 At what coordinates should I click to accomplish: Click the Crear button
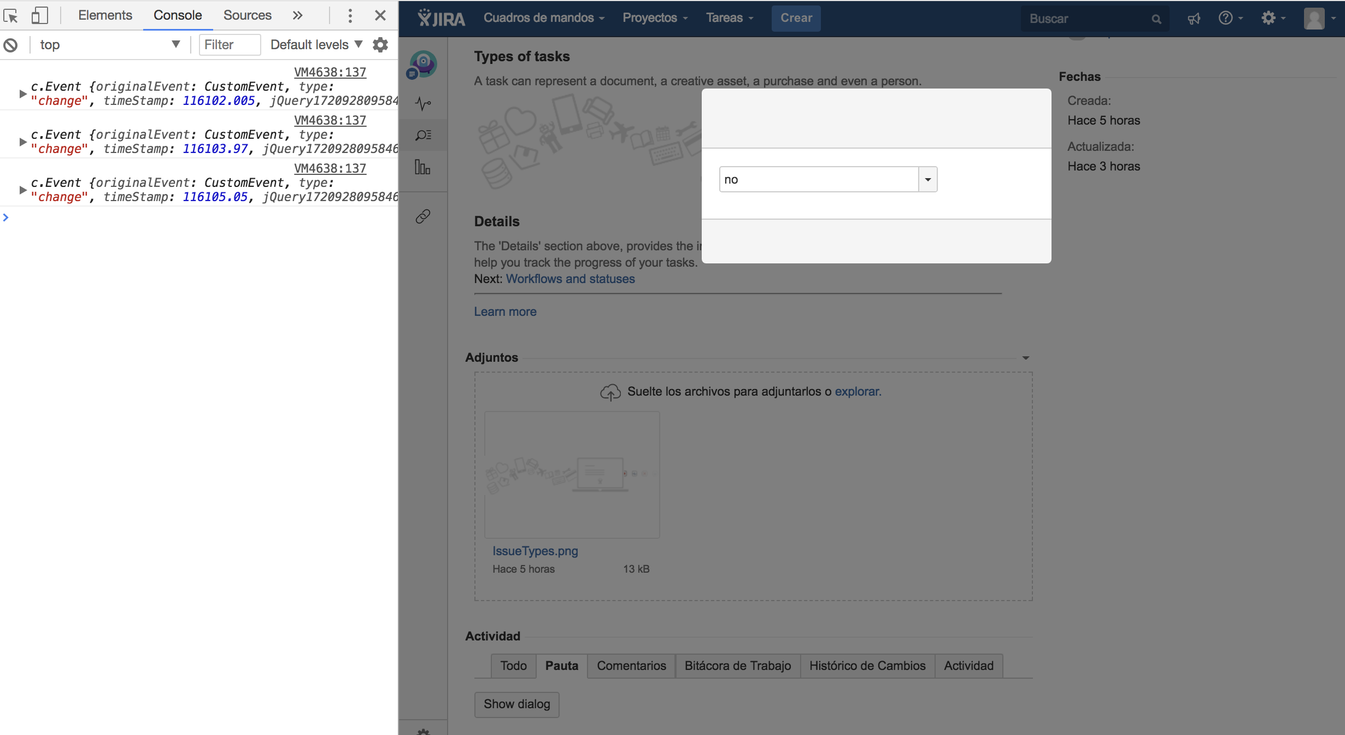(796, 18)
